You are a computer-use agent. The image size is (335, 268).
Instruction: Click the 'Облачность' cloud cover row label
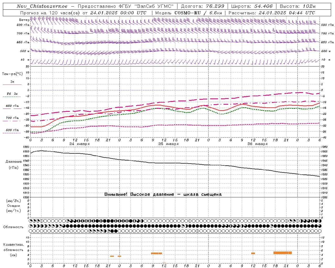(x=13, y=227)
